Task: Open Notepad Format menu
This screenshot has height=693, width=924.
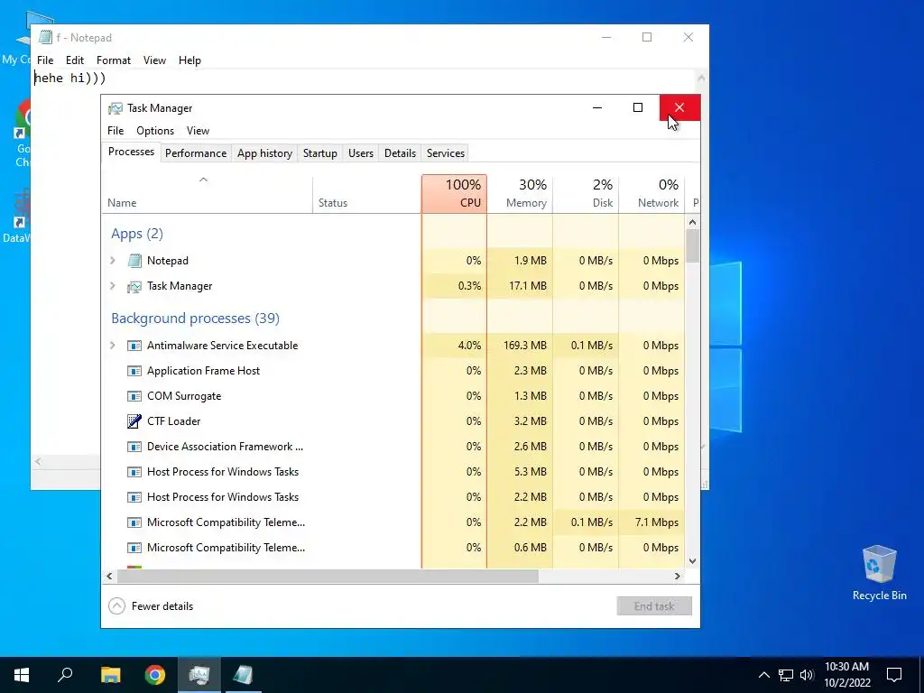Action: (x=113, y=60)
